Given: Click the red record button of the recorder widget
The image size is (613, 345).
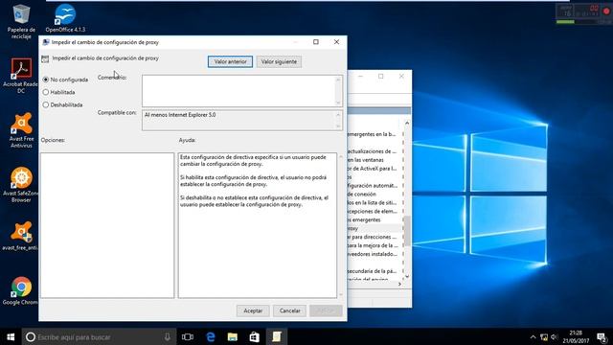Looking at the screenshot, I should tap(606, 11).
